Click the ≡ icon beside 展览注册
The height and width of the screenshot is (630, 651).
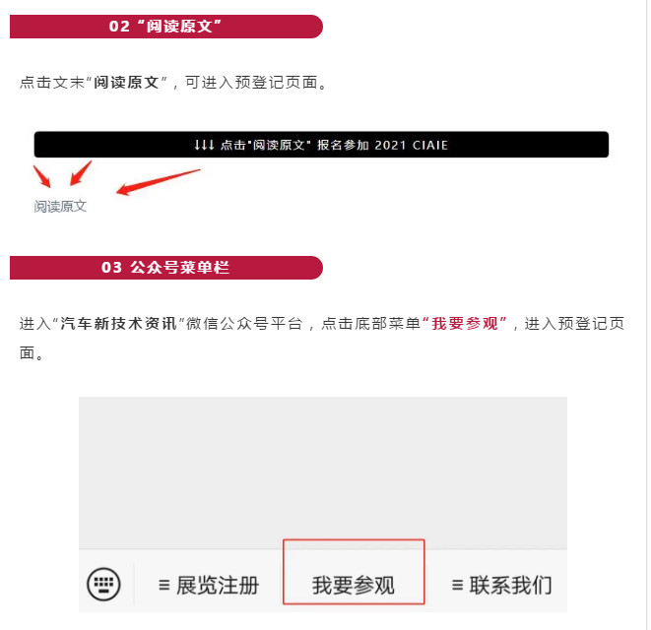tap(164, 585)
